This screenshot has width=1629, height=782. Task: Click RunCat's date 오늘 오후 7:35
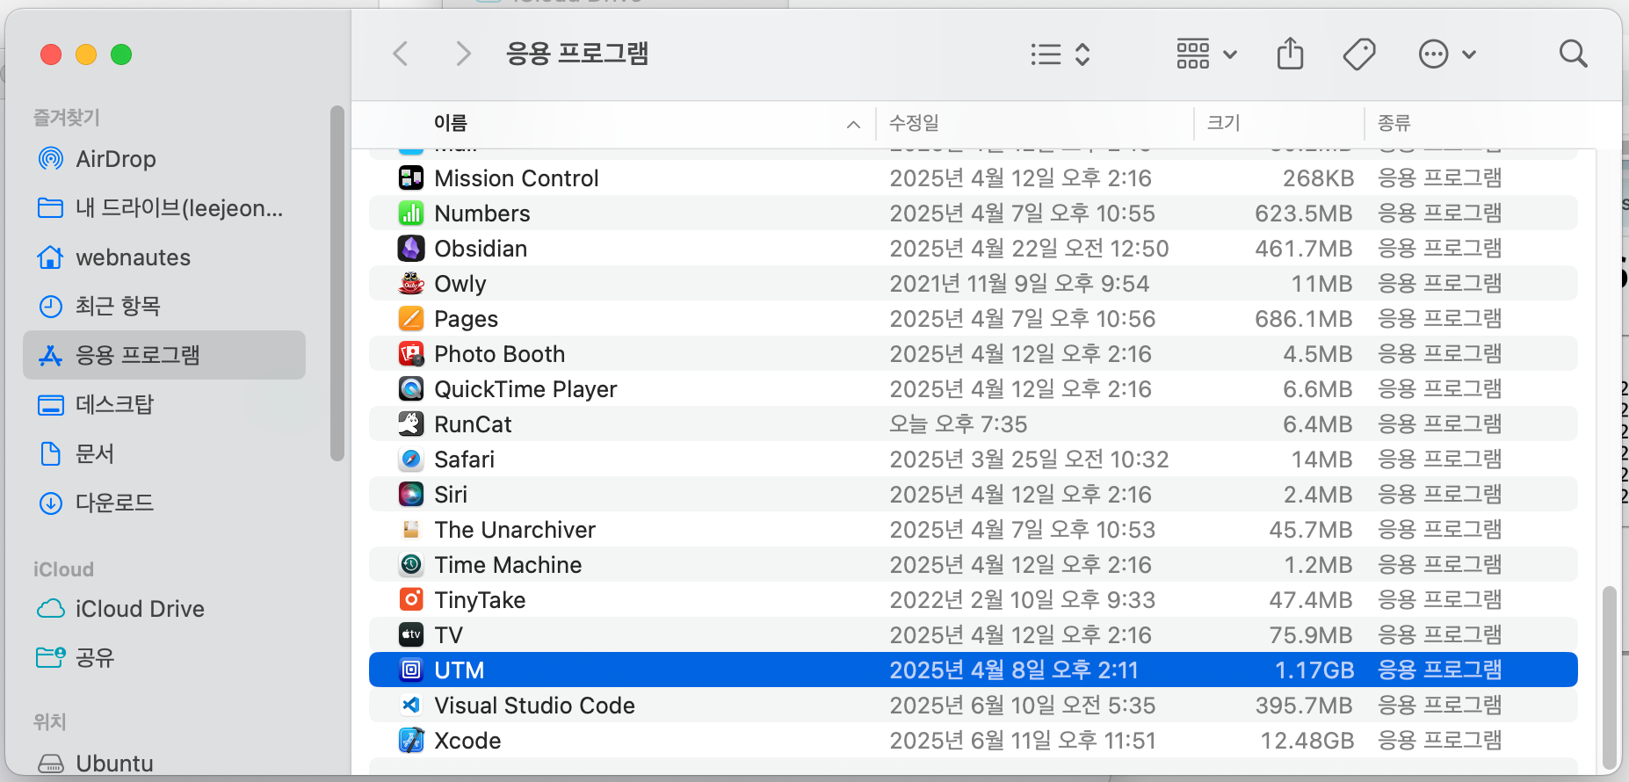[958, 424]
